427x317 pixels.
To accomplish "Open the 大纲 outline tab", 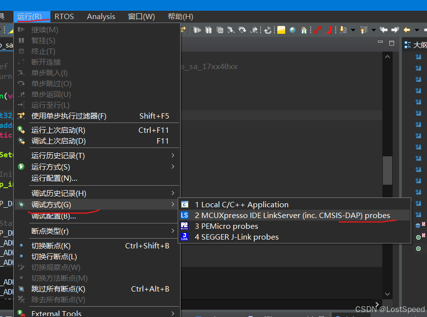I will pos(416,45).
